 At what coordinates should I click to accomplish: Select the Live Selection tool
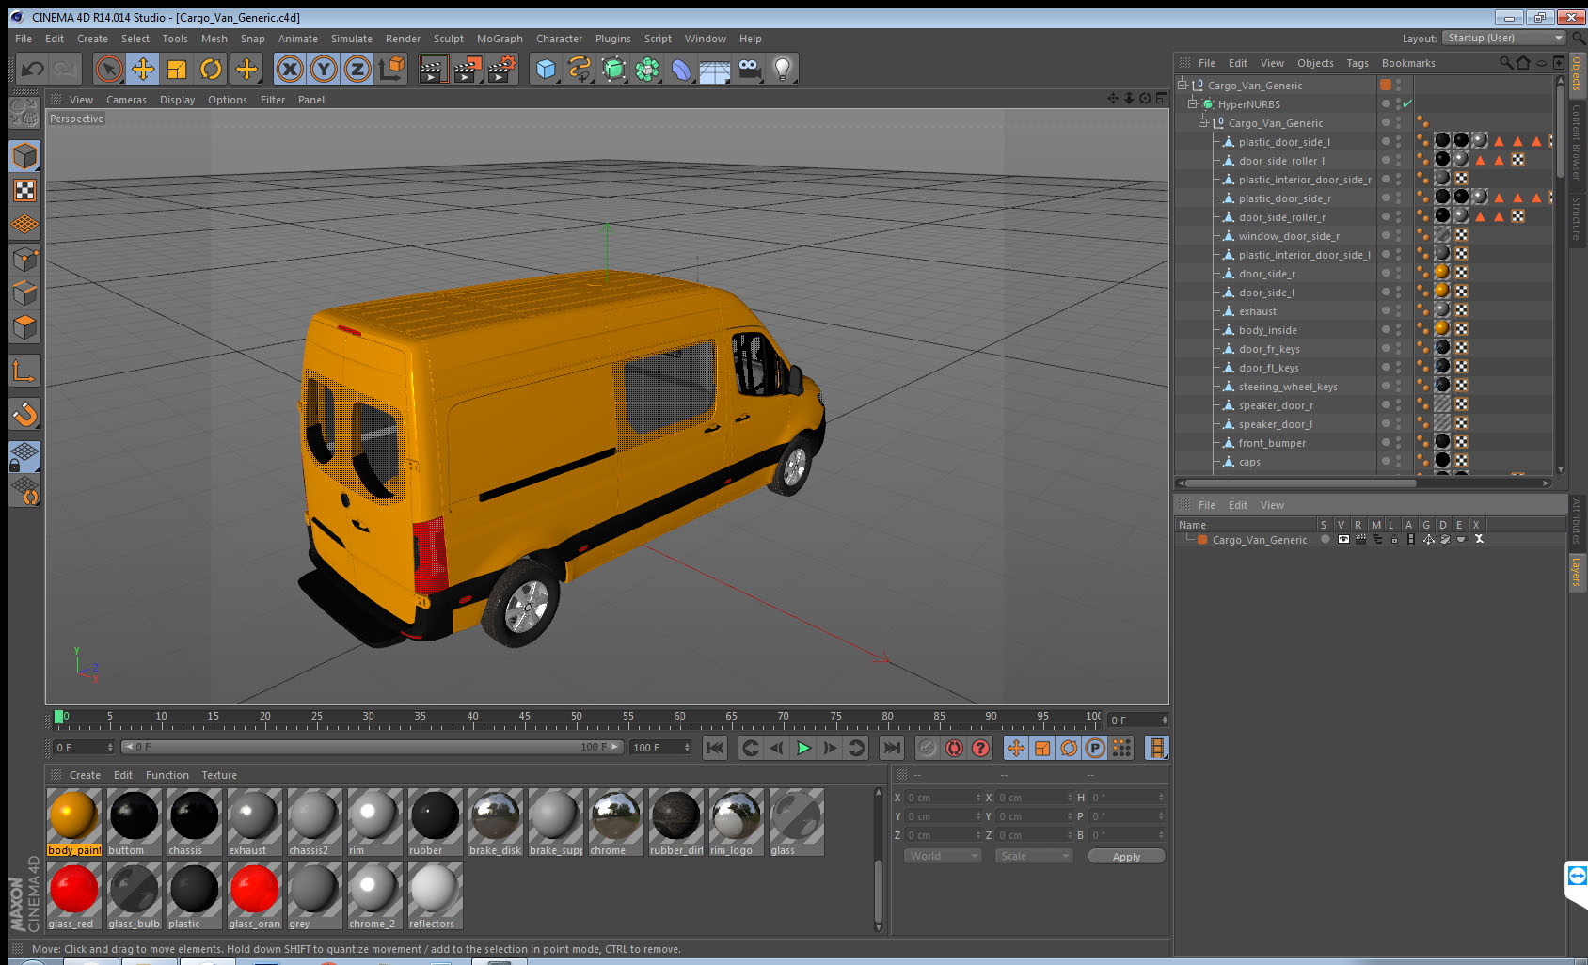pos(109,69)
